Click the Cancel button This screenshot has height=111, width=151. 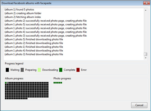(x=139, y=105)
